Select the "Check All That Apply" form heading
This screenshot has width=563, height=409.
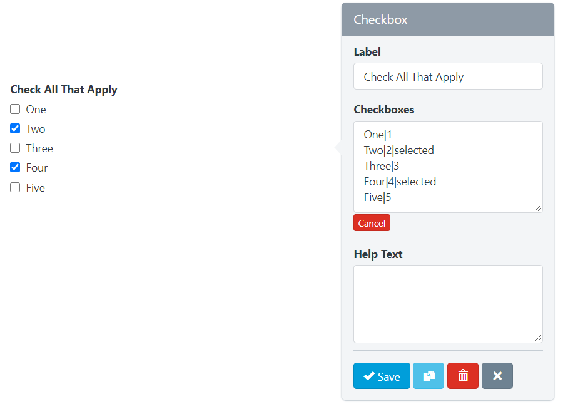click(64, 90)
